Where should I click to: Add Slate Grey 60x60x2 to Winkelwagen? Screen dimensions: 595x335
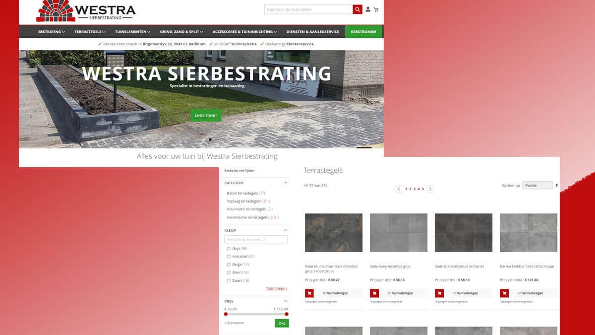pos(401,293)
